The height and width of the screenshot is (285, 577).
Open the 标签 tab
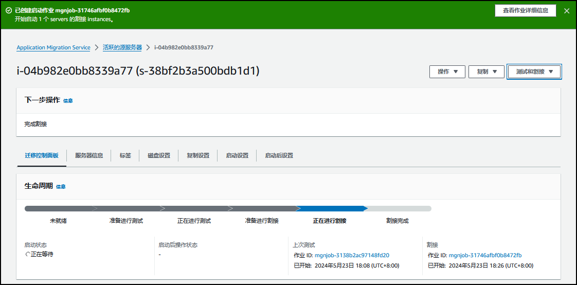click(125, 155)
